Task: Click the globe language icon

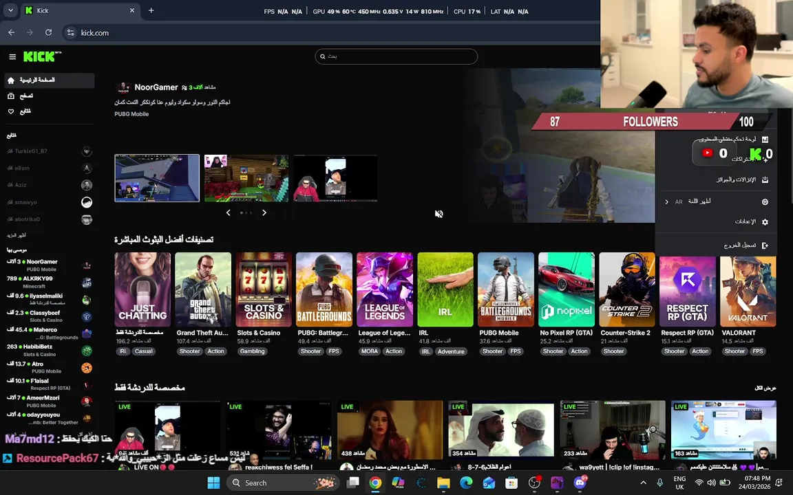Action: [x=765, y=201]
